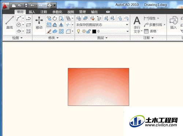183x136 pixels.
Task: Open the Trim tool dropdown arrow
Action: click(72, 25)
